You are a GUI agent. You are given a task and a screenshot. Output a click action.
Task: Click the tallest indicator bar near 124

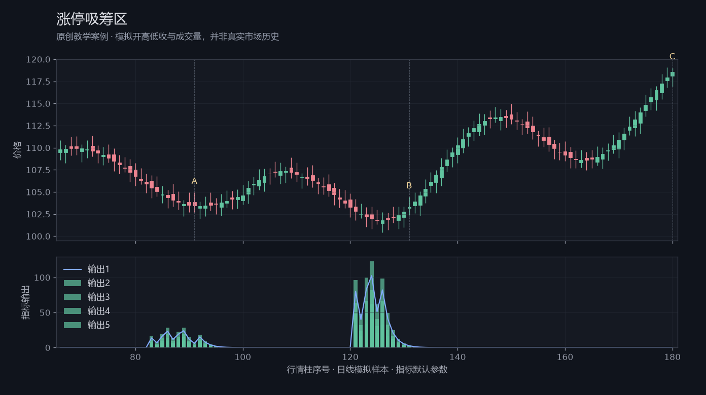point(372,304)
